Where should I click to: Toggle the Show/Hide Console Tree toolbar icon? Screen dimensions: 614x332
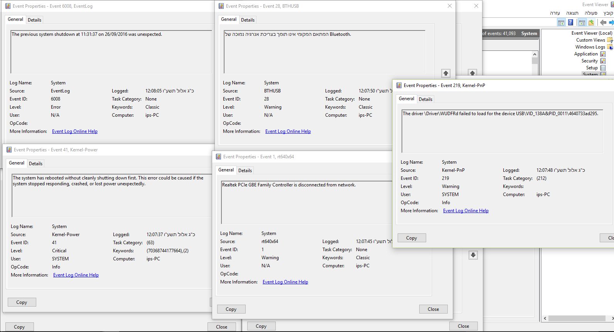(x=582, y=23)
